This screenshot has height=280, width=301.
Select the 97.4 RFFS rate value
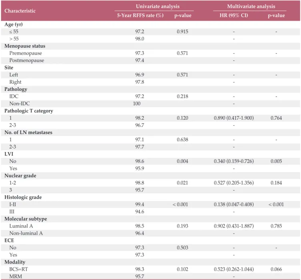tap(140, 60)
